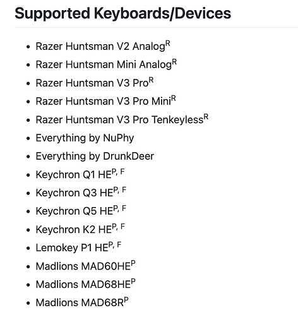Click P superscript after Keychron Q1 HE
The height and width of the screenshot is (315, 298).
114,172
